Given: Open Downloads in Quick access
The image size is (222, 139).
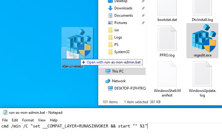Looking at the screenshot, I should pyautogui.click(x=123, y=8).
